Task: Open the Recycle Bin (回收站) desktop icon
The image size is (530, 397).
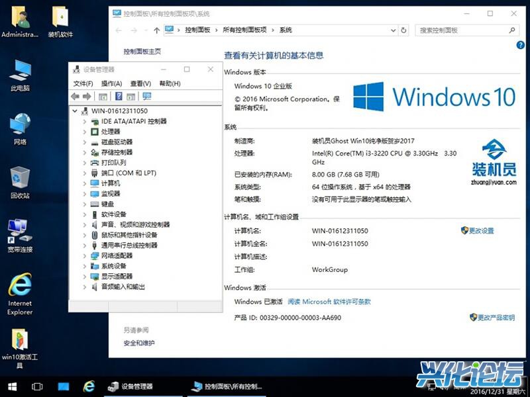Action: (20, 179)
